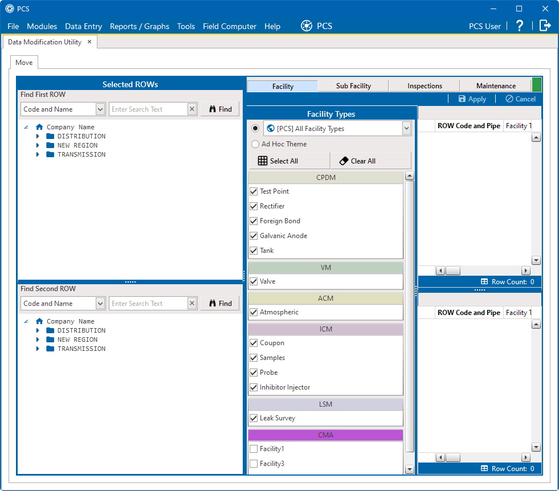559x491 pixels.
Task: Open the Second ROW Code and Name dropdown
Action: click(100, 303)
